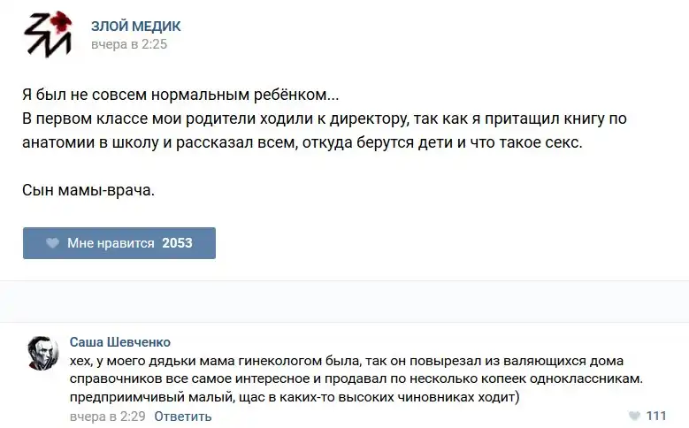Screen dimensions: 689x428
Task: Open the post timestamp вчера в 2:25
Action: 128,44
